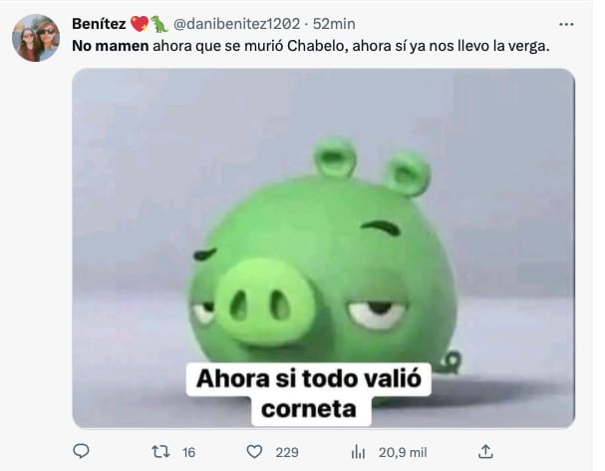Click the 229 likes count
Image resolution: width=605 pixels, height=471 pixels.
[x=287, y=452]
